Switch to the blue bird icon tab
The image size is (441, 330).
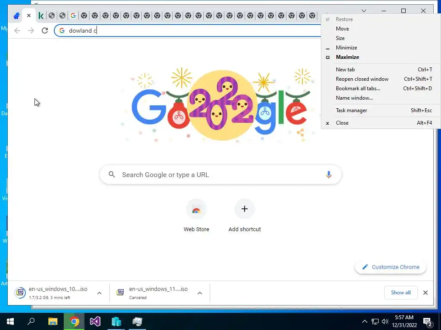pyautogui.click(x=17, y=16)
